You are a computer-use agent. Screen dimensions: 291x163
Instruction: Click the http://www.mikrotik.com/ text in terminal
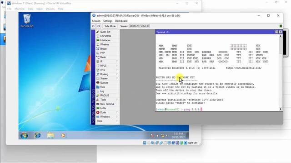pyautogui.click(x=244, y=68)
